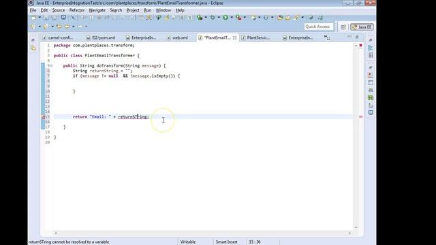
Task: Open the Debug dropdown arrow
Action: [x=219, y=18]
